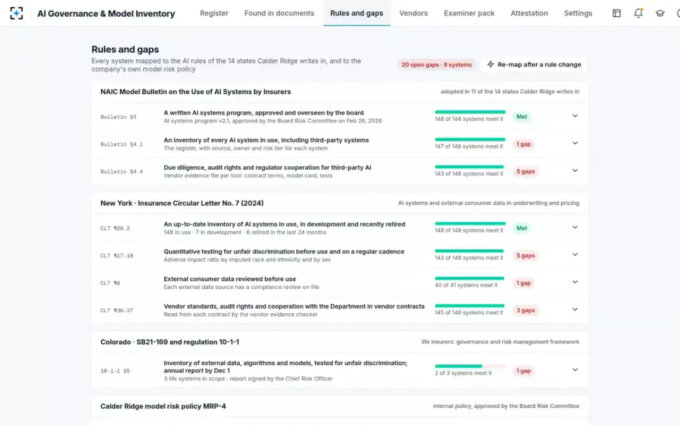Click the 5 gaps badge for Bulletin §4.4
Image resolution: width=680 pixels, height=425 pixels.
pyautogui.click(x=526, y=171)
